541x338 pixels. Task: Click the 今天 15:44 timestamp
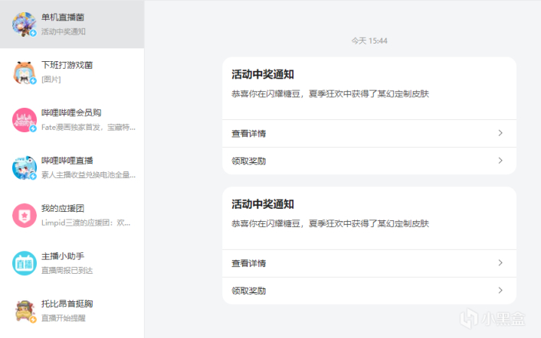tap(369, 41)
